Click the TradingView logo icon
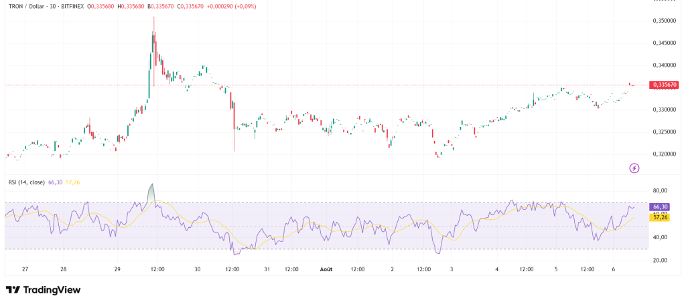Image resolution: width=686 pixels, height=304 pixels. [x=13, y=290]
